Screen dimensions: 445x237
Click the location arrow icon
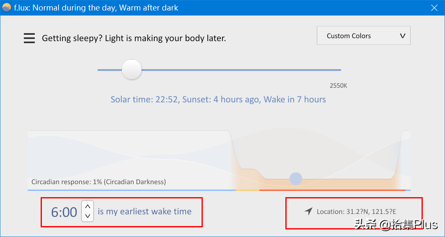click(308, 211)
